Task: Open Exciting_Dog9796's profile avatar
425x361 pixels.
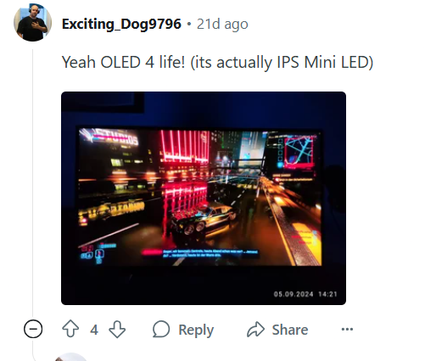Action: (32, 23)
